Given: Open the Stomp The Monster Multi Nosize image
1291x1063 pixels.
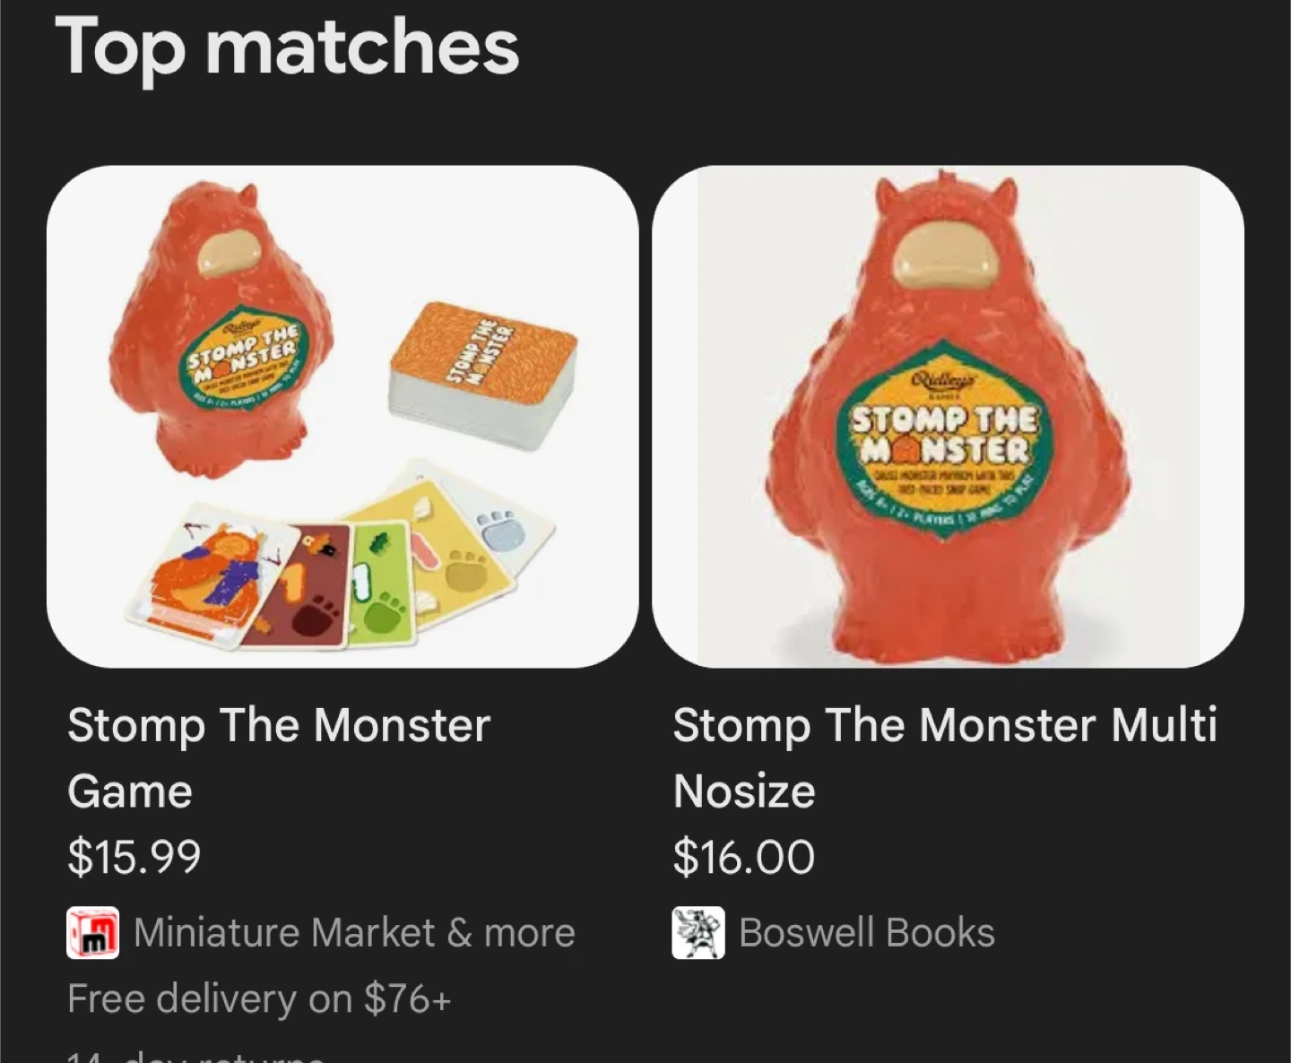Looking at the screenshot, I should point(948,417).
